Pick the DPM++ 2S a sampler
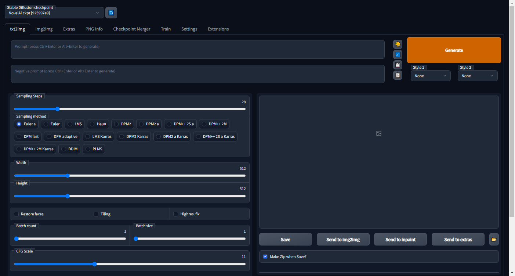The image size is (515, 276). coord(181,124)
